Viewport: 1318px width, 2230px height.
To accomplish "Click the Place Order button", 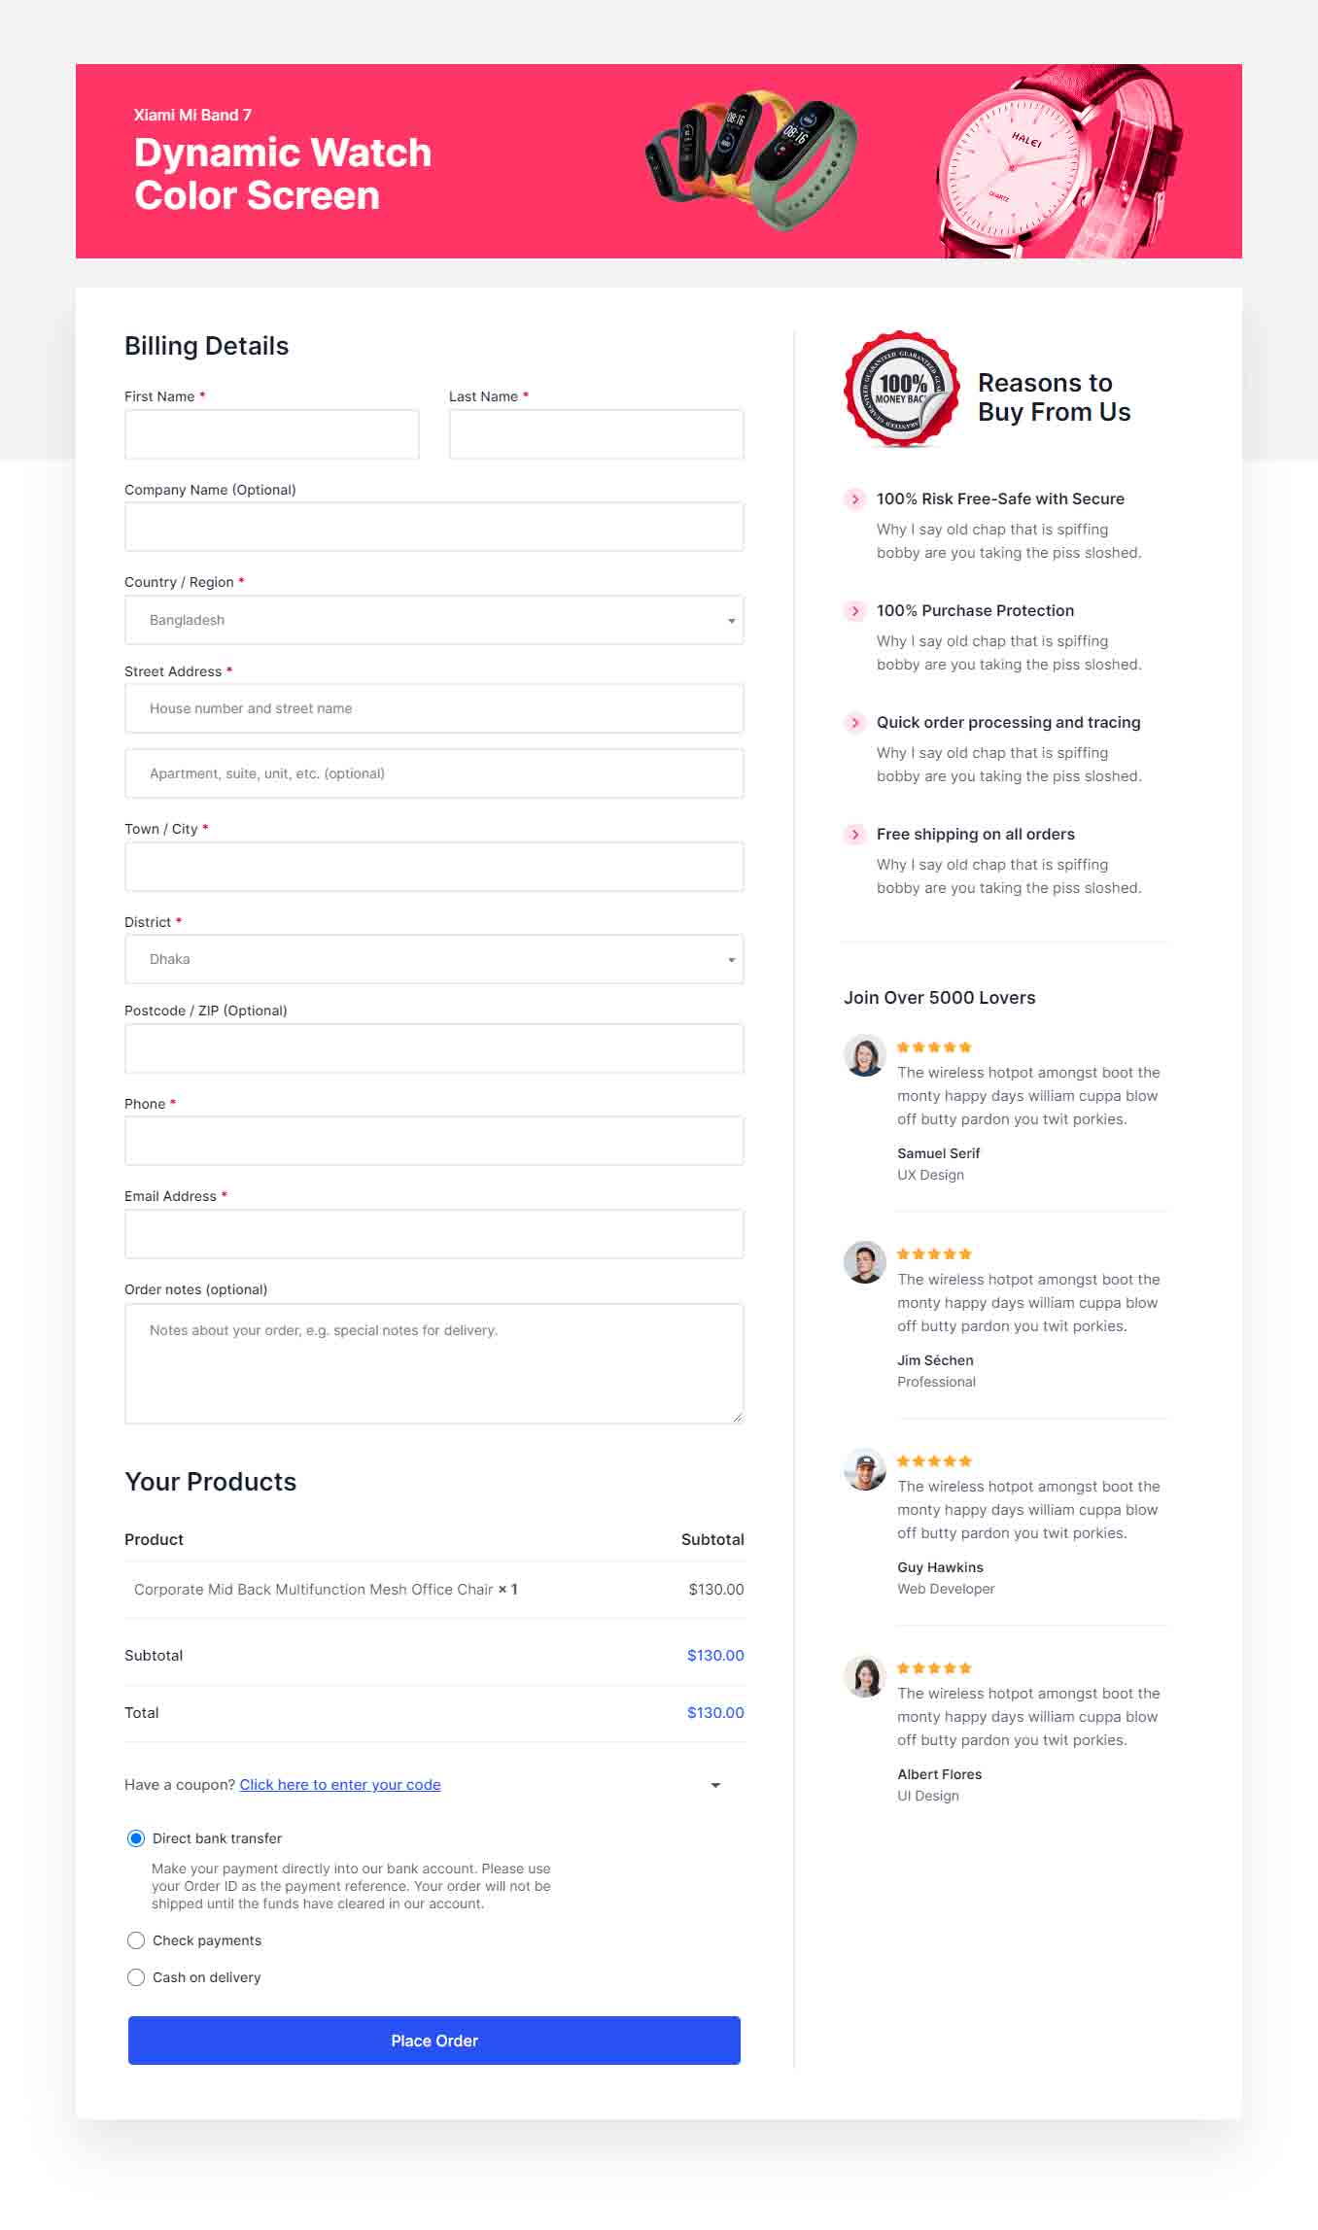I will click(434, 2041).
